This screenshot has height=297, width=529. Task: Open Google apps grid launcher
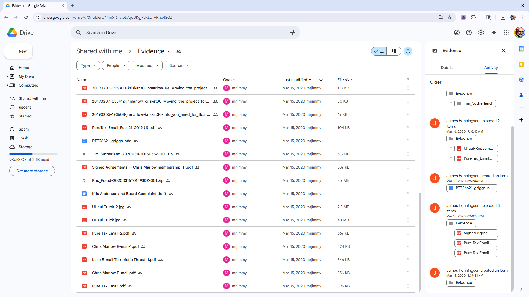click(x=506, y=32)
